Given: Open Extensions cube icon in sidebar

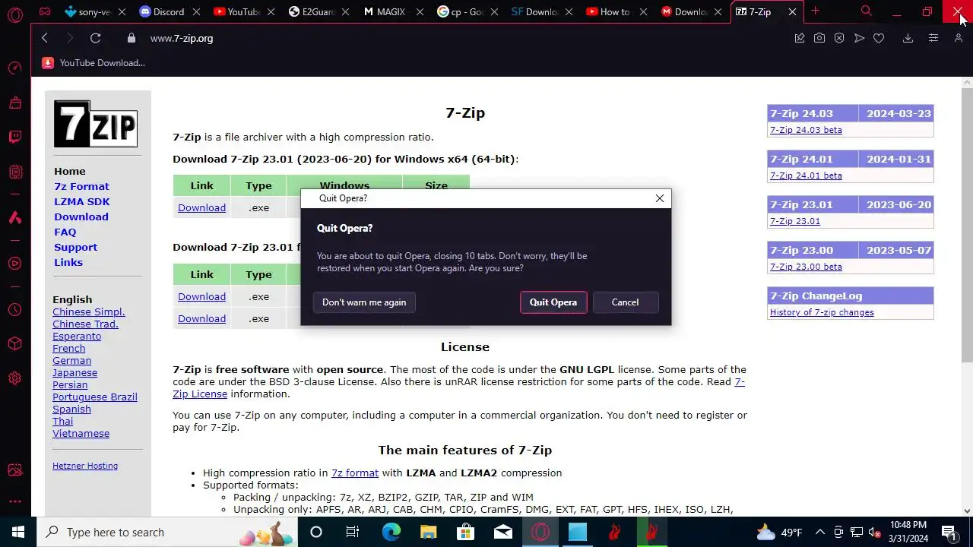Looking at the screenshot, I should click(x=15, y=343).
